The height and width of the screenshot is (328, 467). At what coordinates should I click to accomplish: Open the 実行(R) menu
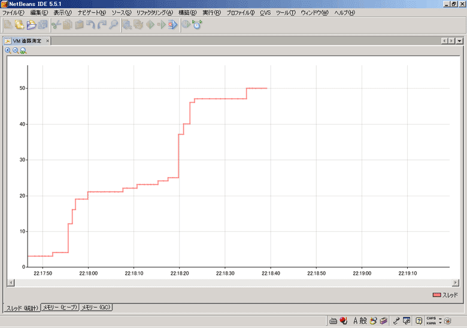coord(212,13)
